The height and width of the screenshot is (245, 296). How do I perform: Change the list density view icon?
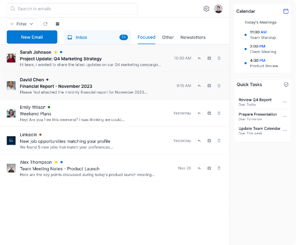(57, 24)
